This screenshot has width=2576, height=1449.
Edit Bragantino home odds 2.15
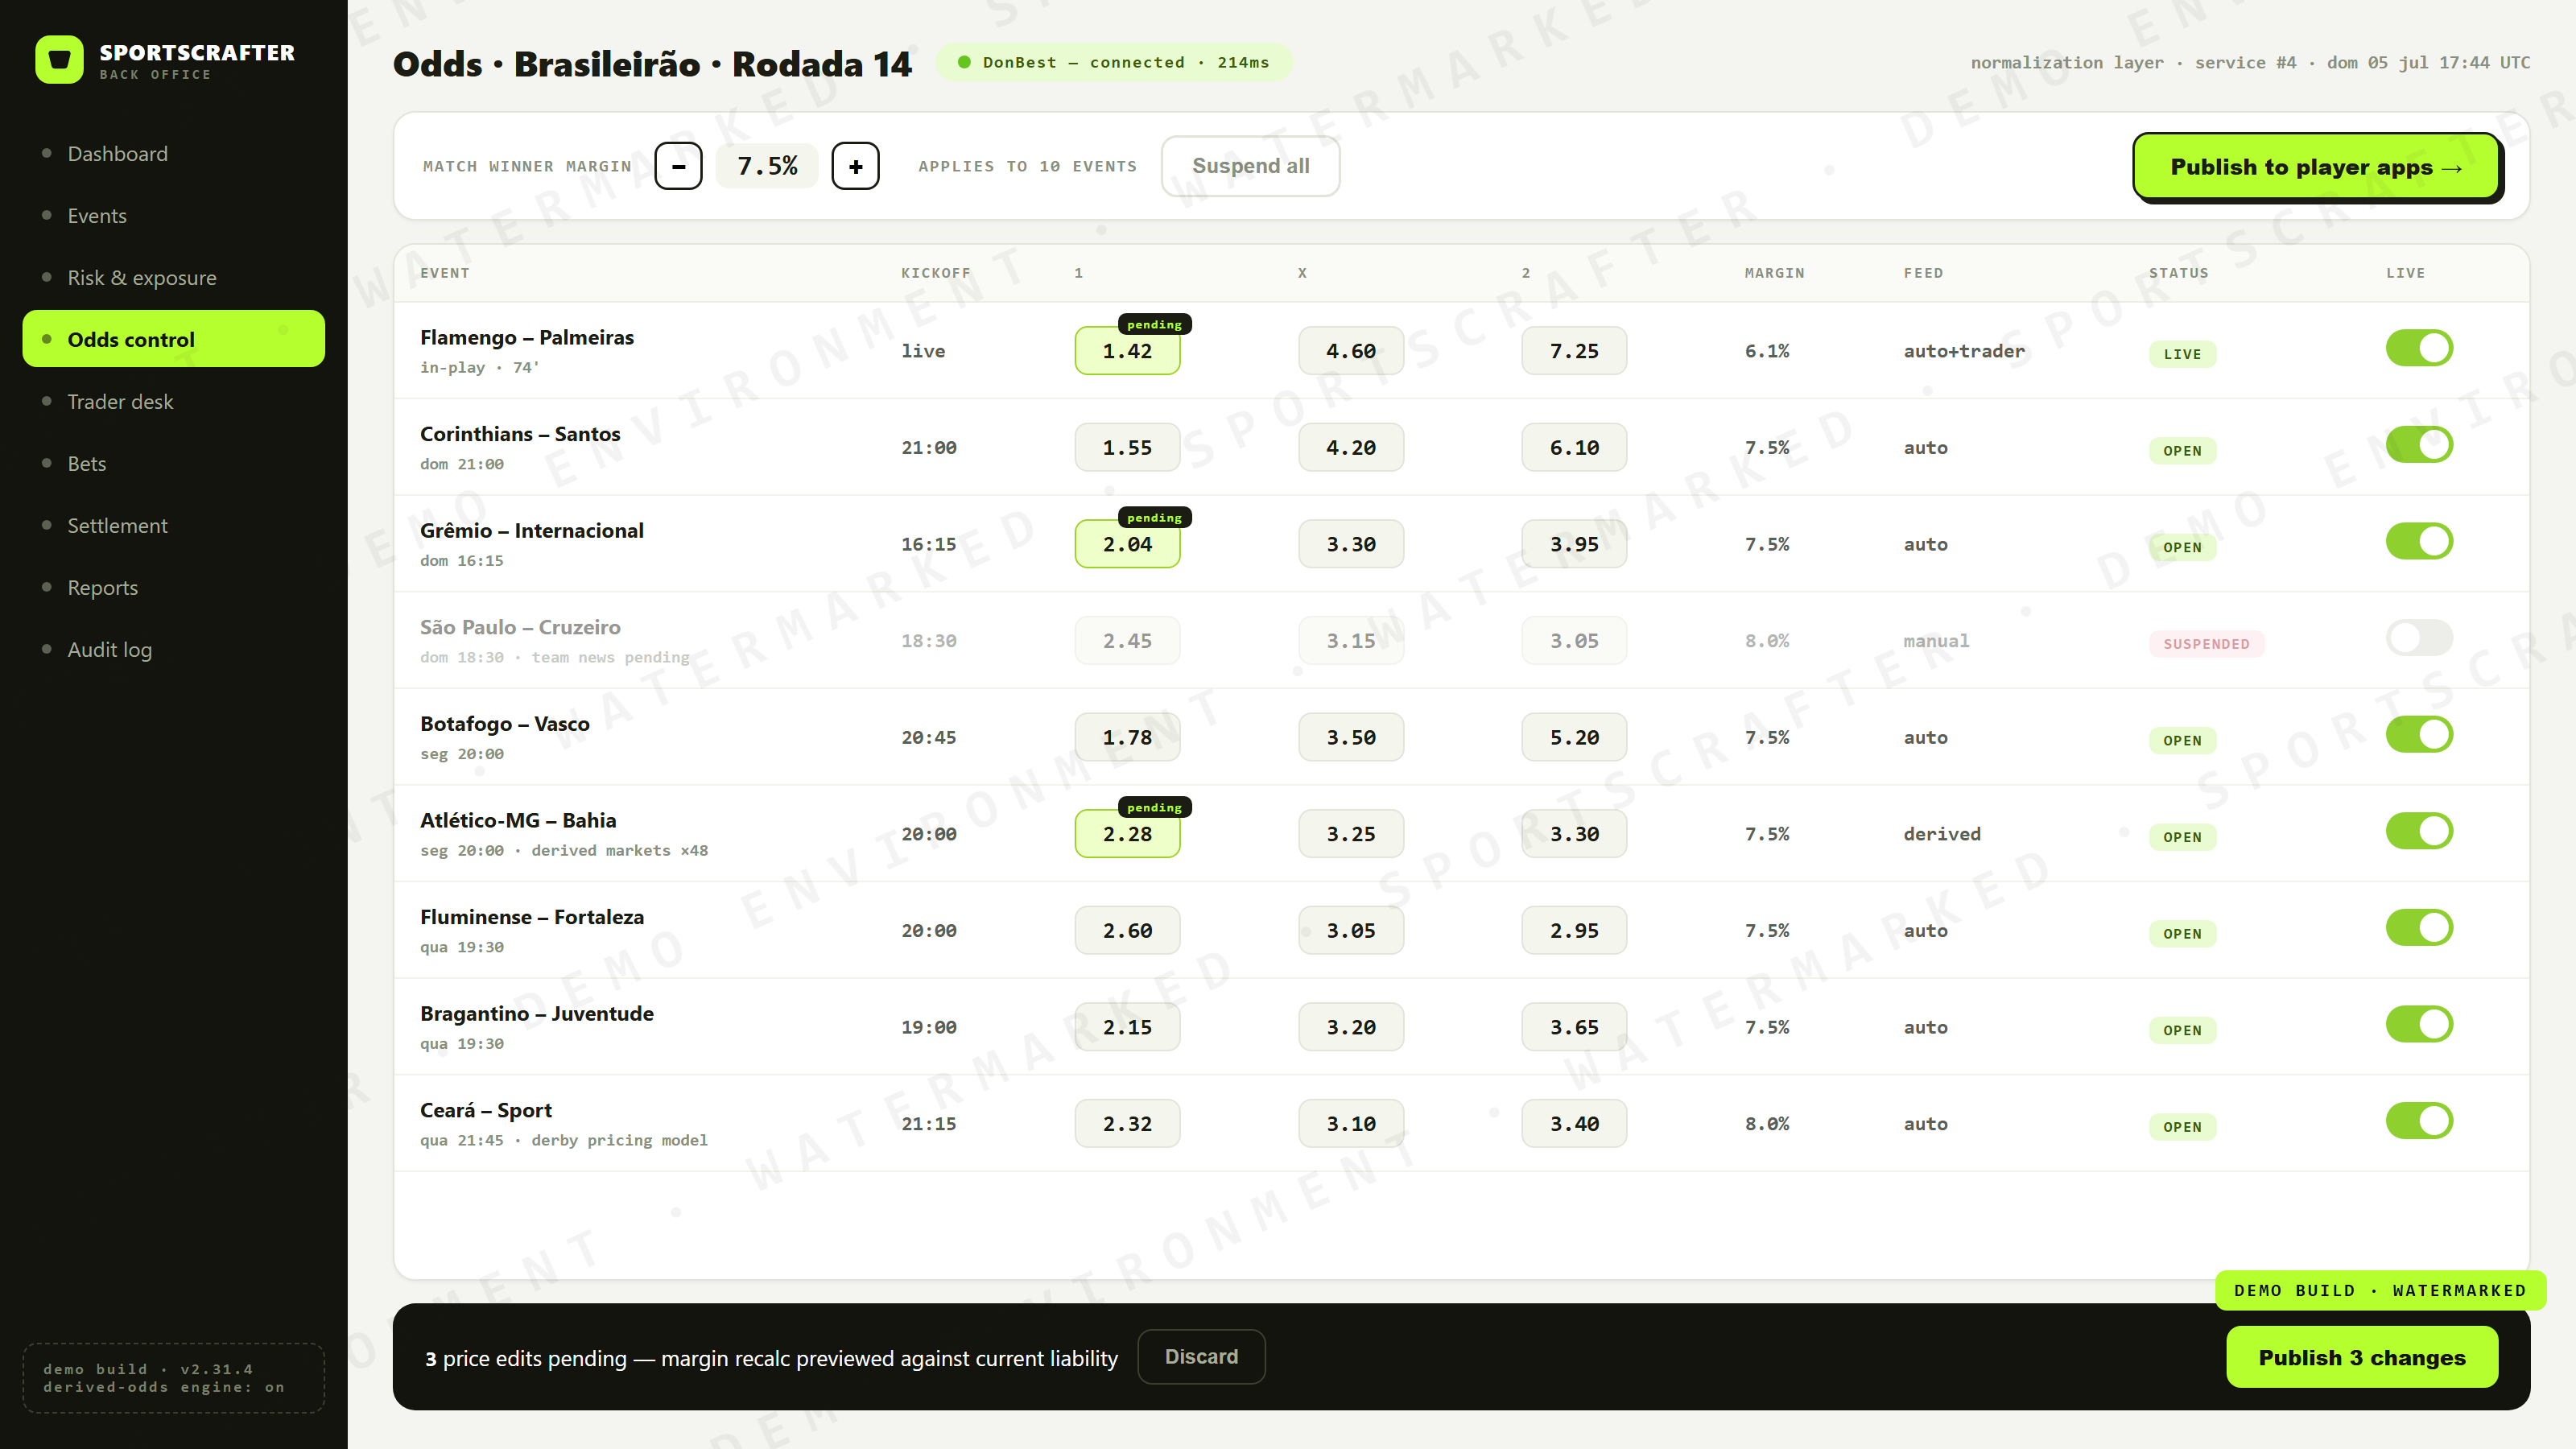click(x=1127, y=1027)
